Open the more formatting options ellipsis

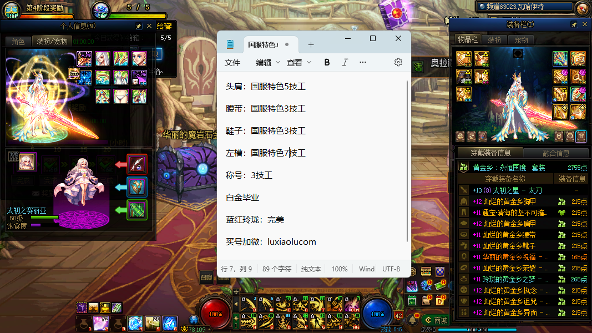coord(363,62)
